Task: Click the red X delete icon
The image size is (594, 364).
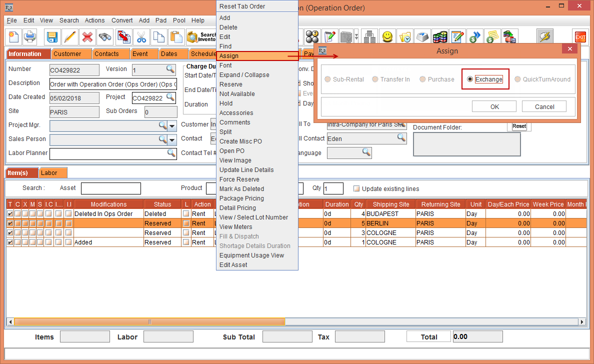Action: point(87,37)
